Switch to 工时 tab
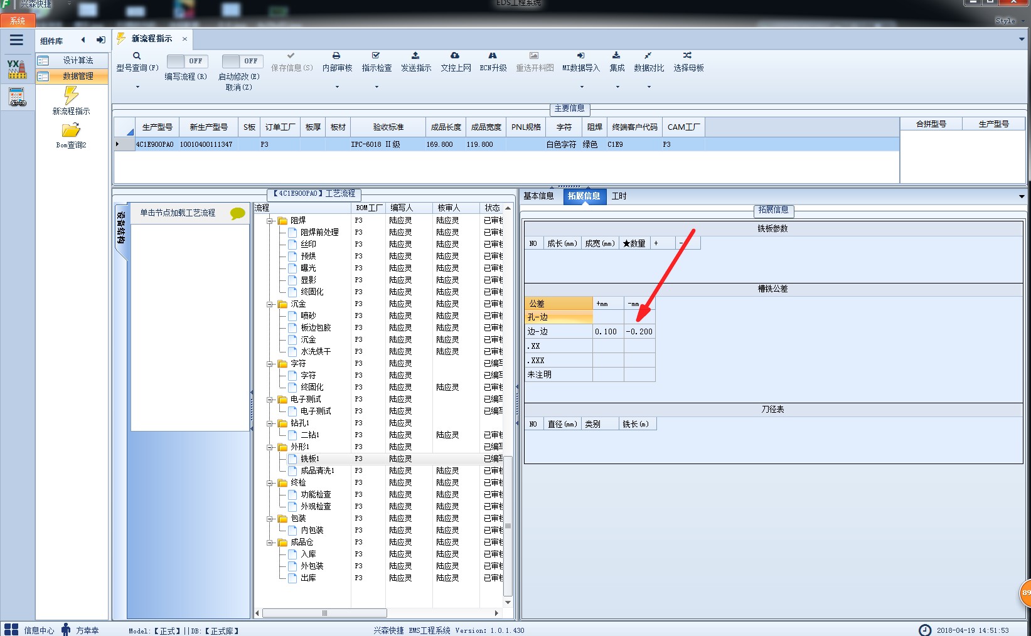 click(619, 196)
